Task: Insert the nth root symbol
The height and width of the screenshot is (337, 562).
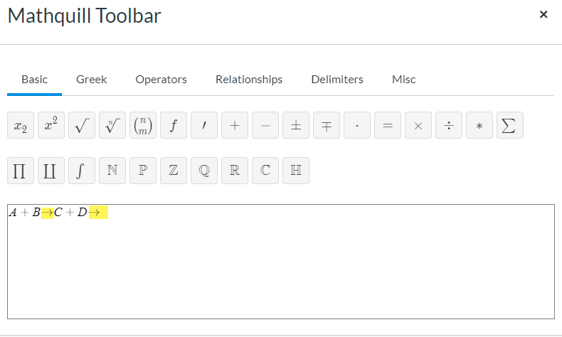Action: pos(112,126)
